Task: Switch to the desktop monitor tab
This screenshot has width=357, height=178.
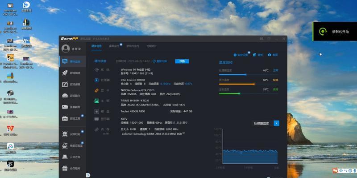Action: [x=114, y=46]
